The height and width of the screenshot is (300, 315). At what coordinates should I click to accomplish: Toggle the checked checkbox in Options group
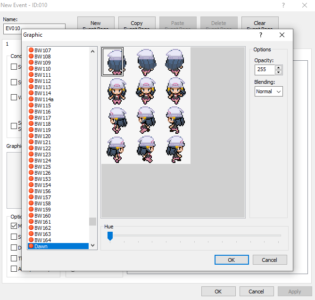[x=14, y=226]
